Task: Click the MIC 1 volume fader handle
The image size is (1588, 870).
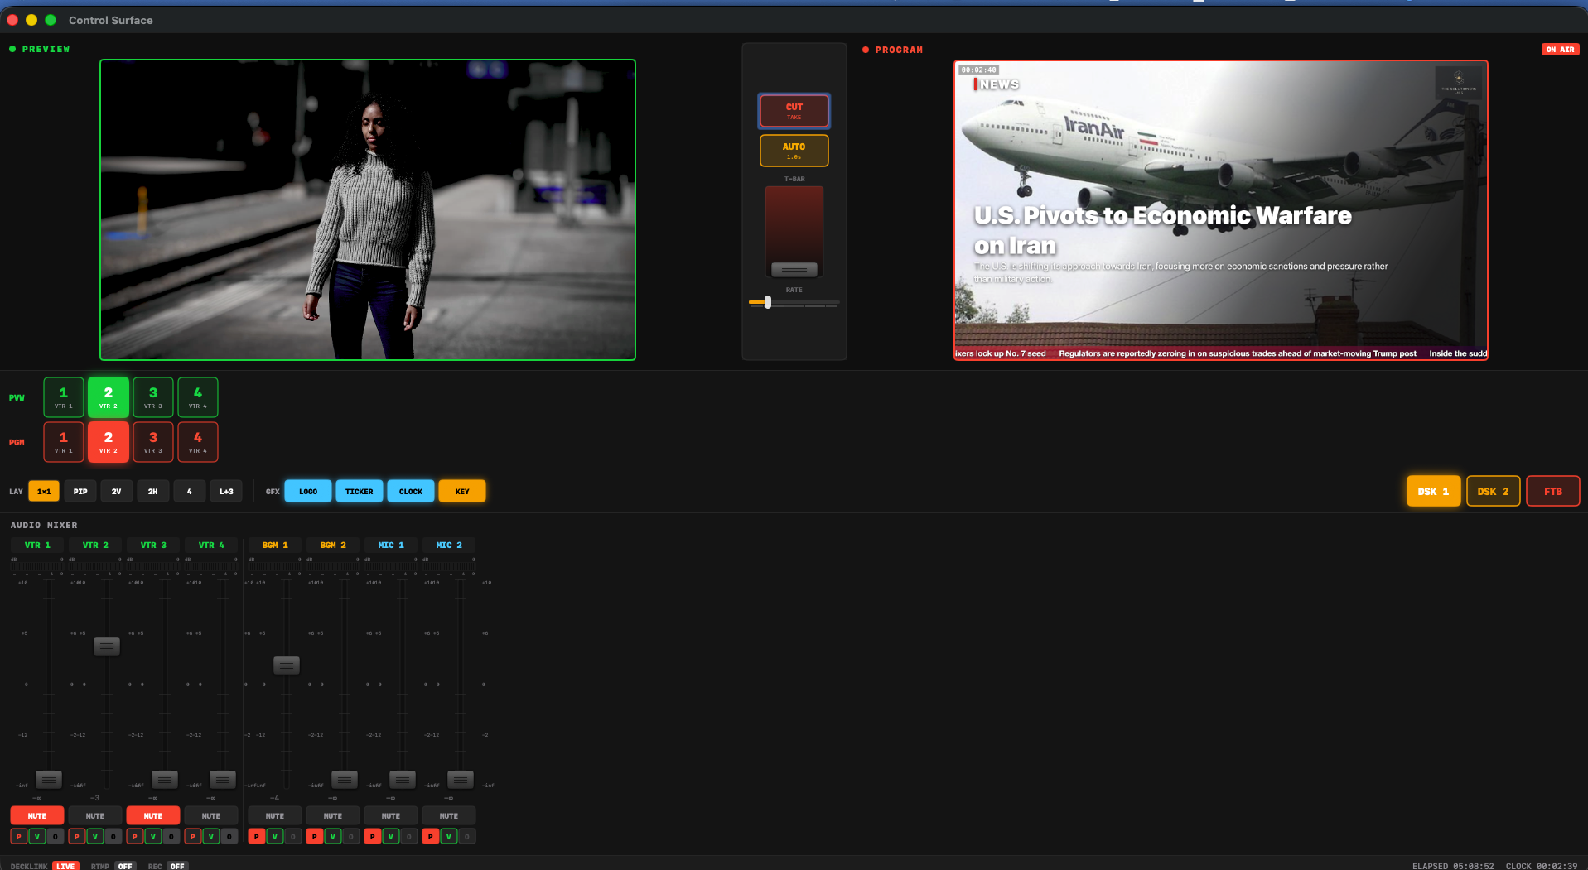Action: tap(403, 780)
